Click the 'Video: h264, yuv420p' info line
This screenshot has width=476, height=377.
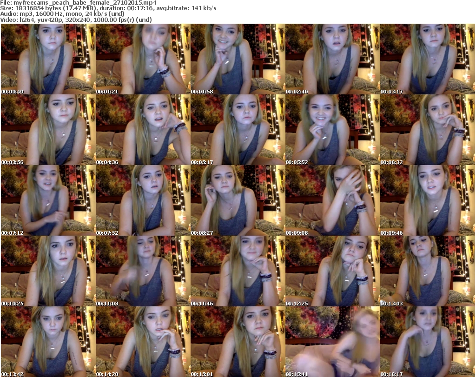(x=76, y=20)
